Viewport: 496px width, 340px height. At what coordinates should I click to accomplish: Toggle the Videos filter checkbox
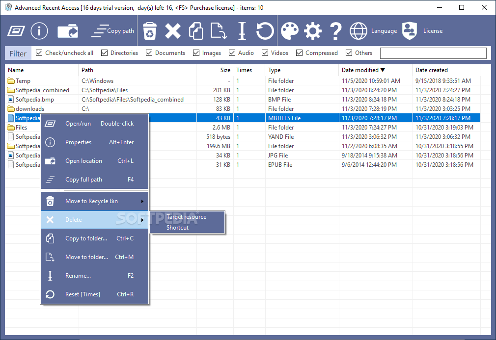pyautogui.click(x=265, y=53)
